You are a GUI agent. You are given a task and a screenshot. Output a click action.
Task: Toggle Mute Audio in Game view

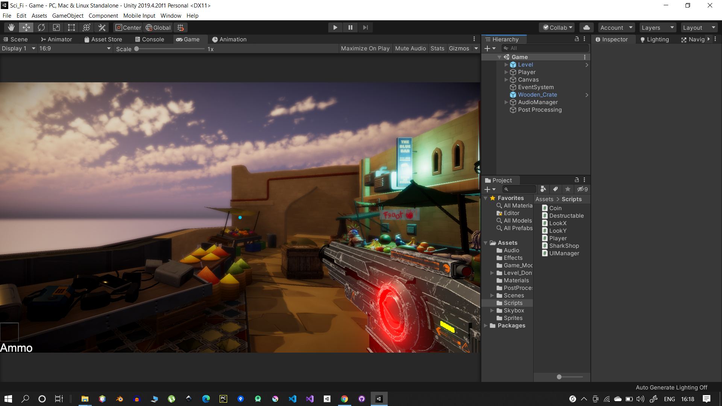click(x=410, y=48)
